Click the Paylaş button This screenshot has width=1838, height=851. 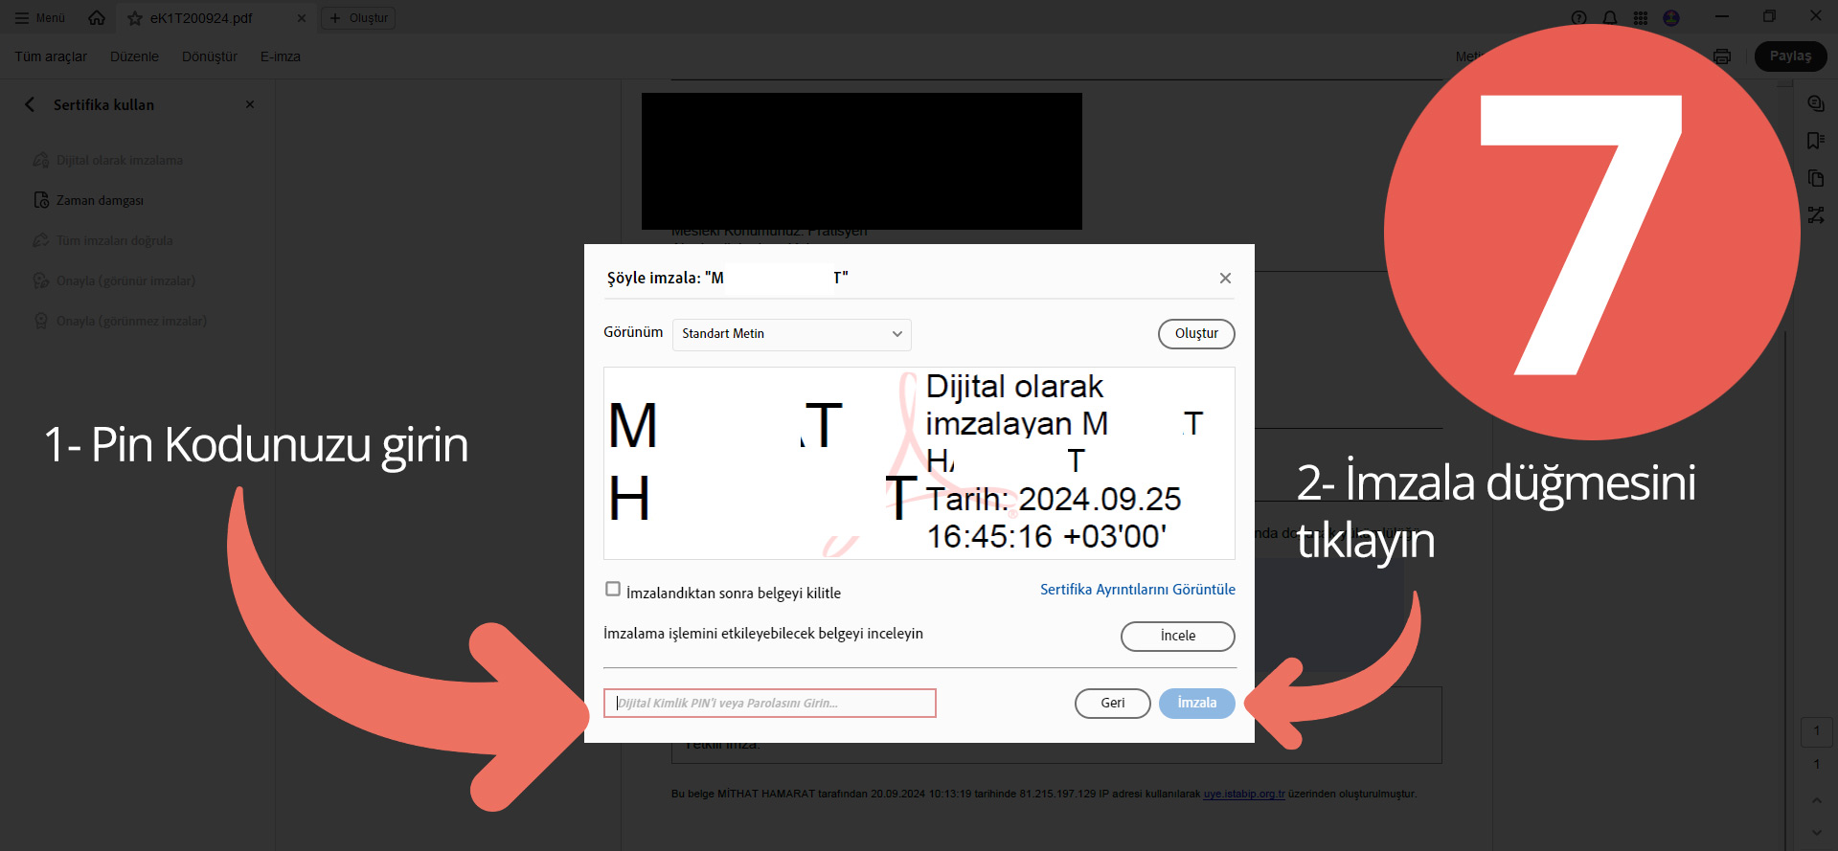click(1790, 56)
